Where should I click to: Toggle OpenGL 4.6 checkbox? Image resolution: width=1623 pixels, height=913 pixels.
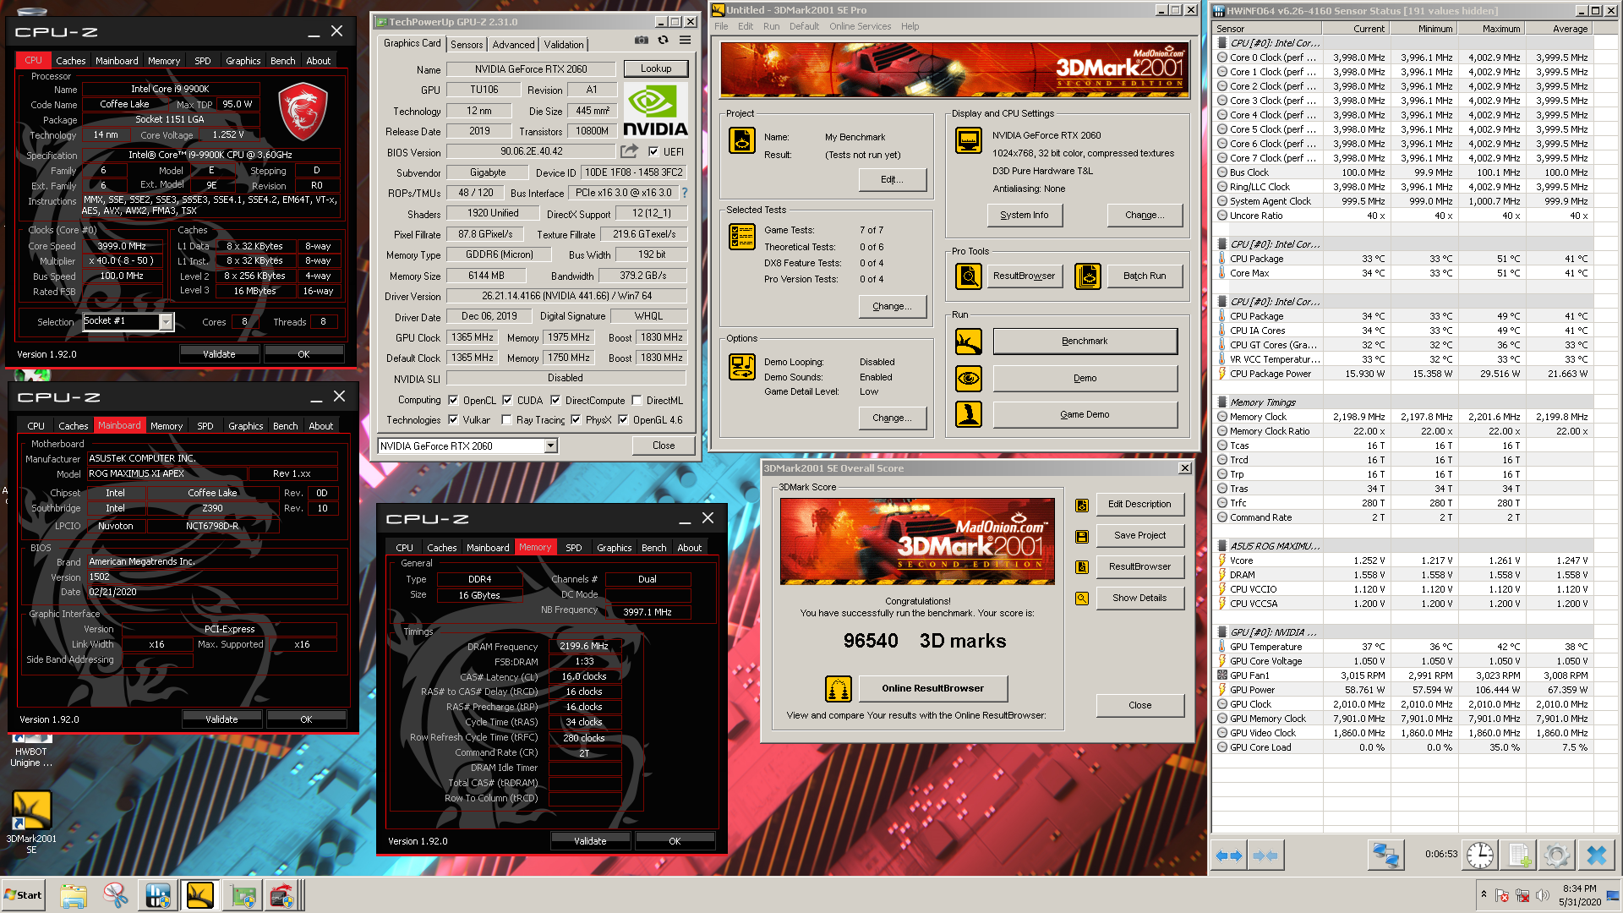(623, 420)
